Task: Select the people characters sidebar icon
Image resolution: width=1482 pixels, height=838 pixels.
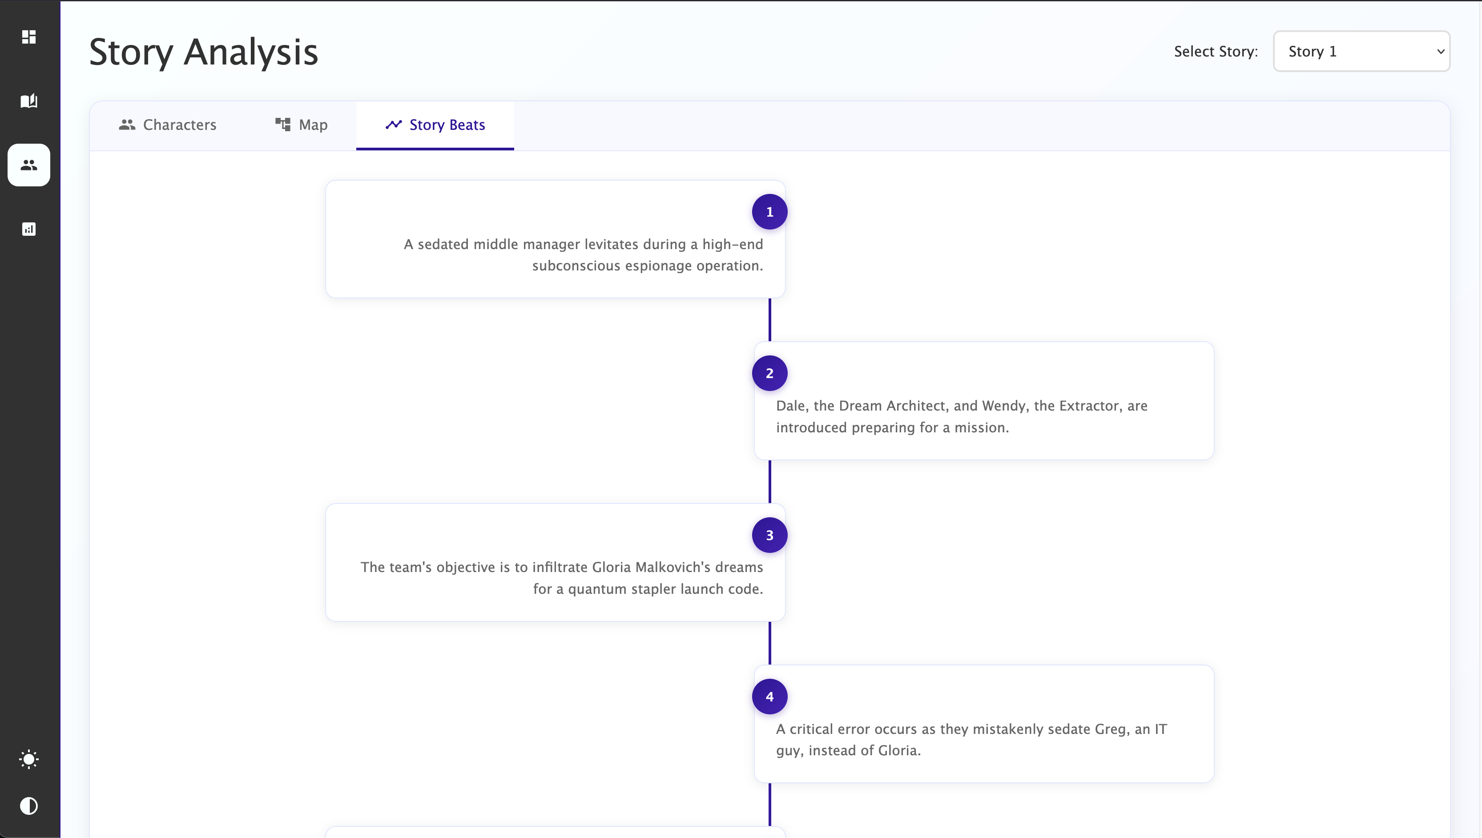Action: pos(29,165)
